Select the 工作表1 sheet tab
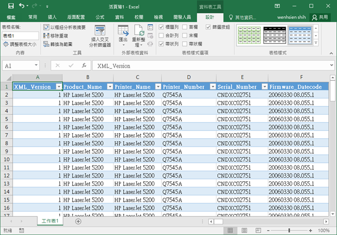This screenshot has height=235, width=337. [50, 221]
